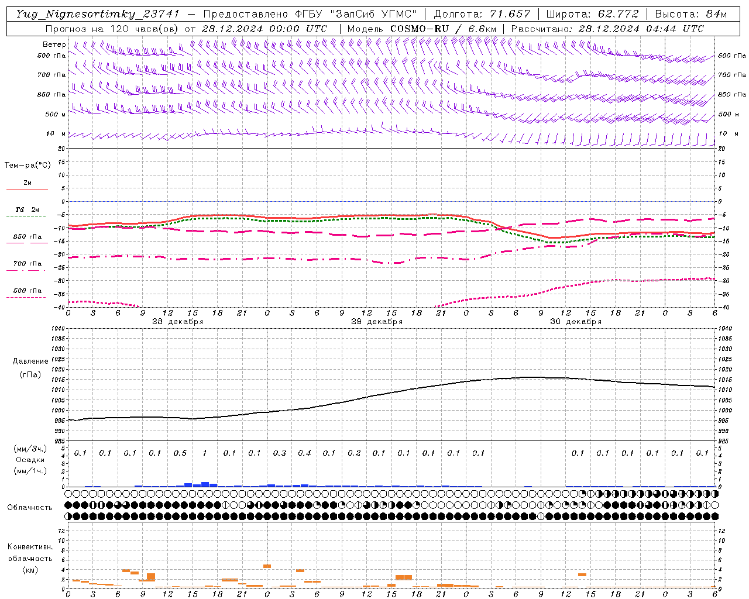Click the 3-hour precipitation value 0.4
This screenshot has height=599, width=749.
point(304,453)
